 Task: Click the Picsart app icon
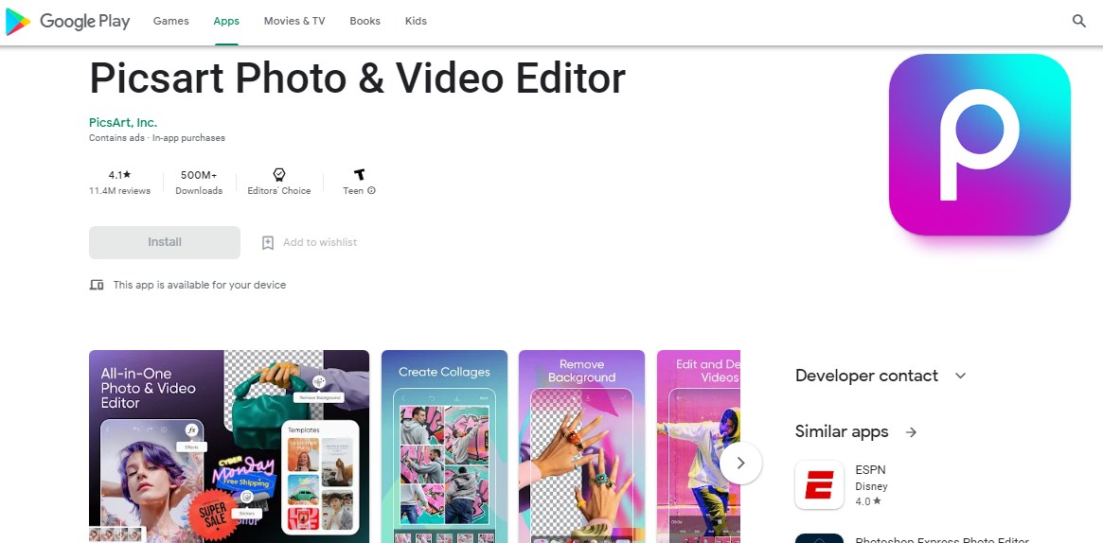(979, 145)
